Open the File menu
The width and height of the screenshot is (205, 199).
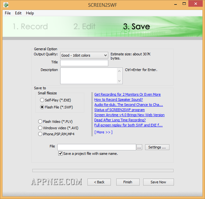tap(8, 13)
